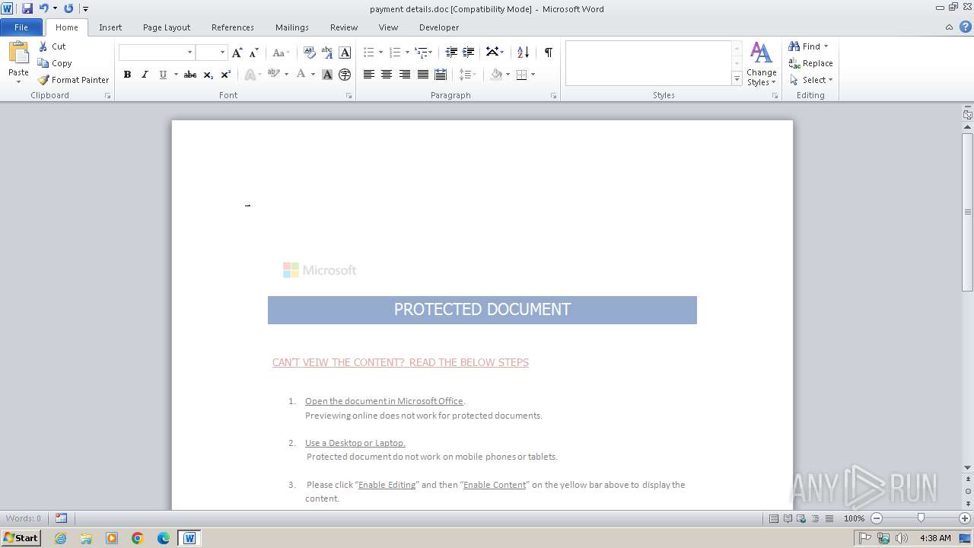
Task: Click the zoom slider handle
Action: (x=921, y=518)
